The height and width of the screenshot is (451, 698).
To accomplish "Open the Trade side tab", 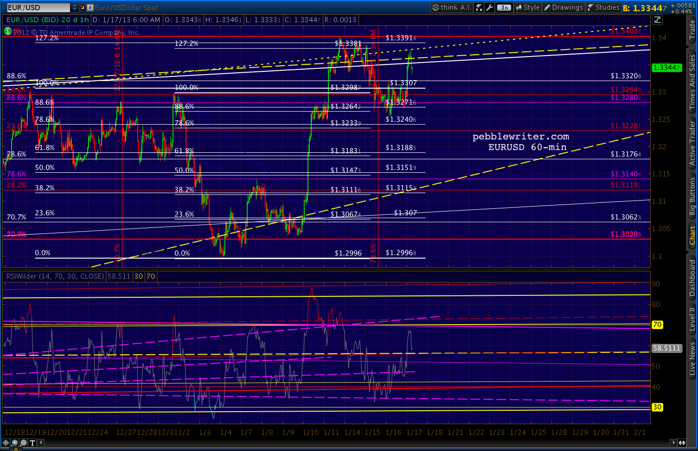I will 692,30.
